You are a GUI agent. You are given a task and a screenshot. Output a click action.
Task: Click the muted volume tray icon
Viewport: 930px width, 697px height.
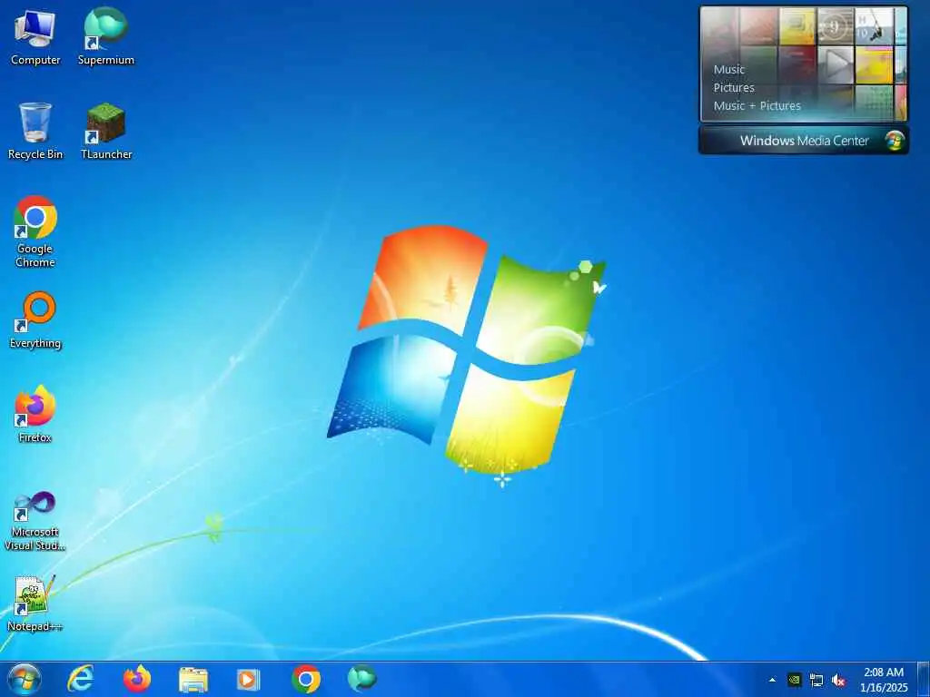838,680
